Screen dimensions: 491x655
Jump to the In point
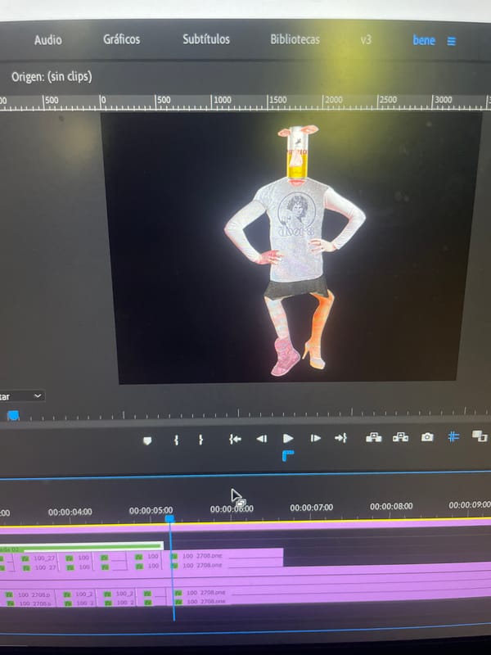[235, 439]
